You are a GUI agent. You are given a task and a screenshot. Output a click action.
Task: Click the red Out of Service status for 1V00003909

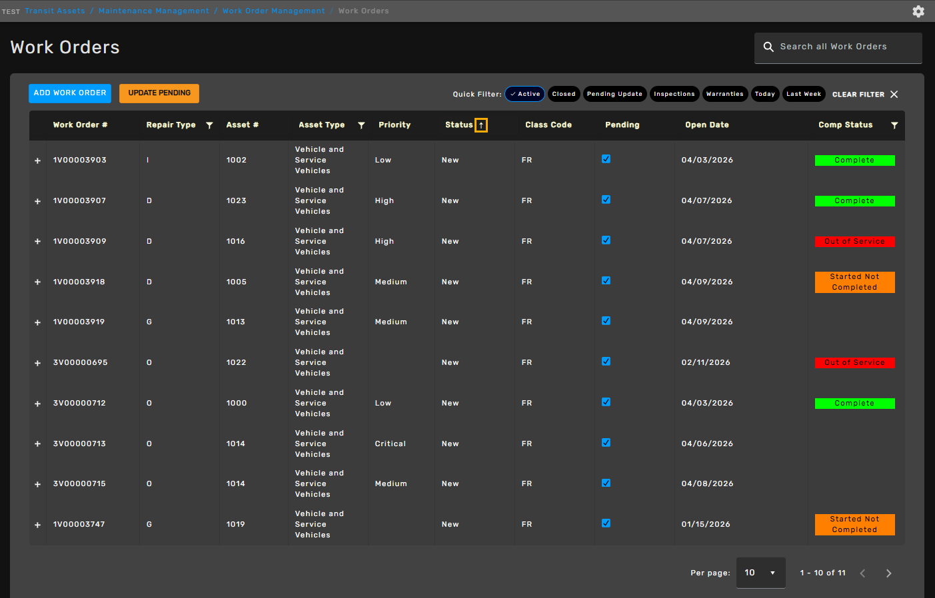854,242
